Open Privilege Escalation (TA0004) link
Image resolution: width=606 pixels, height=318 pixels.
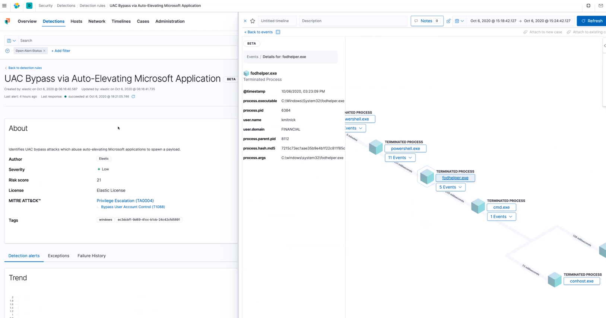click(125, 200)
